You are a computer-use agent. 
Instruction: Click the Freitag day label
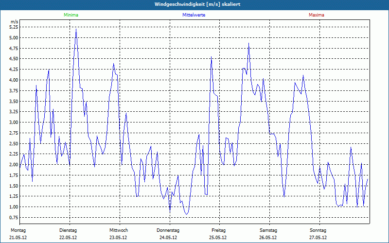218,230
